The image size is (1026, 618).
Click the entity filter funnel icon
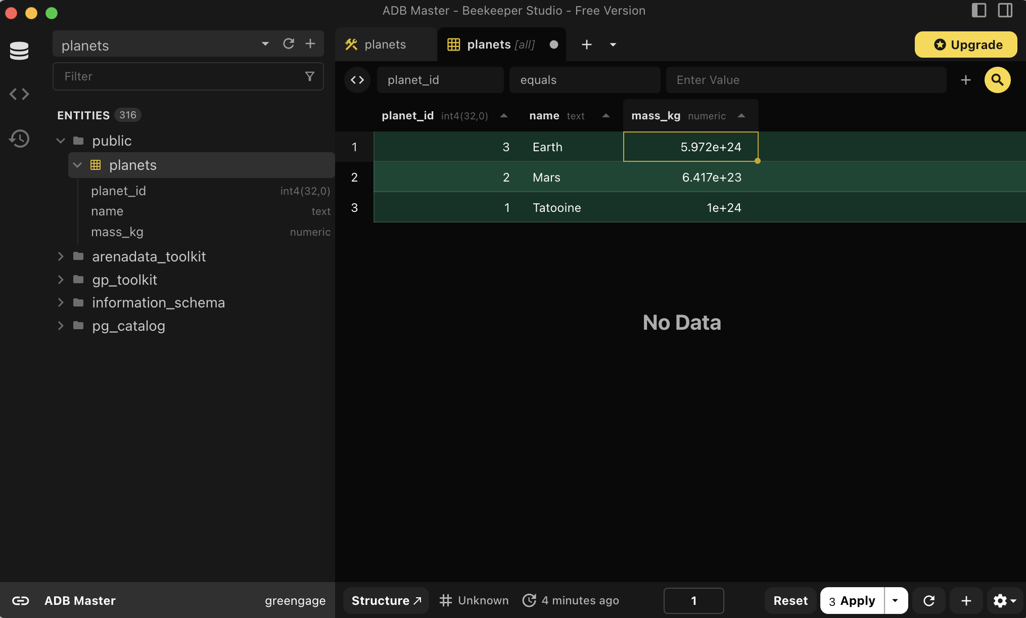point(310,76)
